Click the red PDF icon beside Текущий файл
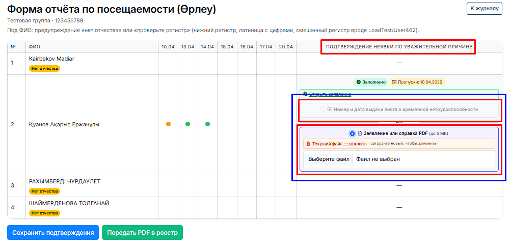Image resolution: width=511 pixels, height=247 pixels. coord(308,144)
